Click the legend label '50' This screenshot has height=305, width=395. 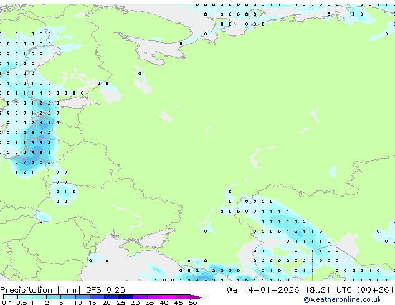click(193, 303)
